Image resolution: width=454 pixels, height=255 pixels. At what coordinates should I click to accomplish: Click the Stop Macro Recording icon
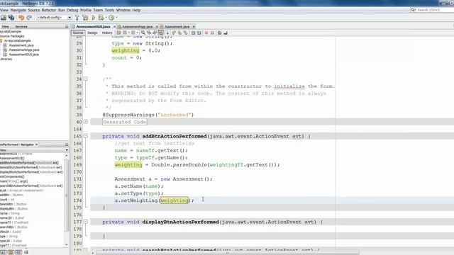tap(213, 33)
